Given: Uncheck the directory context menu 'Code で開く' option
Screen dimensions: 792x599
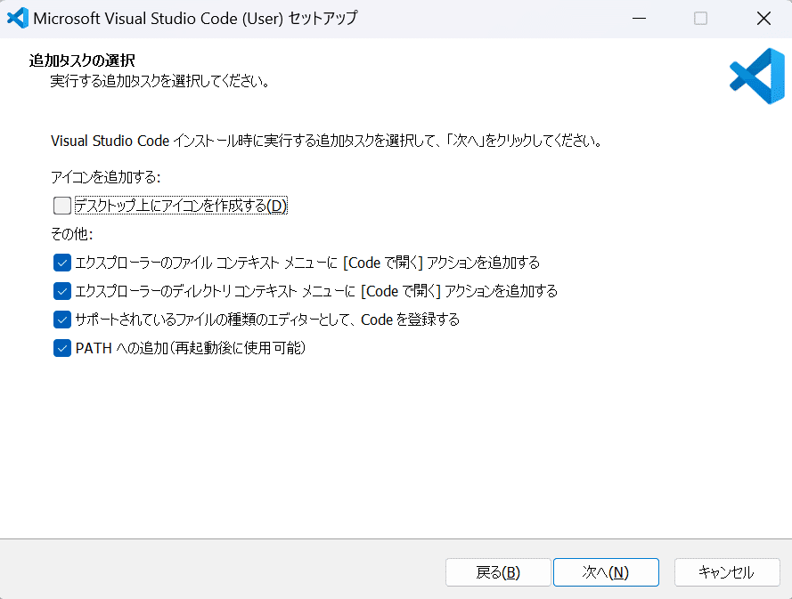Looking at the screenshot, I should click(x=61, y=291).
